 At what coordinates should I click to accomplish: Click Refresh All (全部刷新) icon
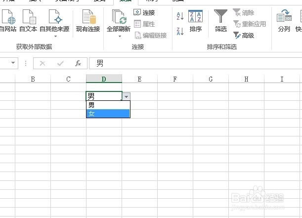coord(119,17)
